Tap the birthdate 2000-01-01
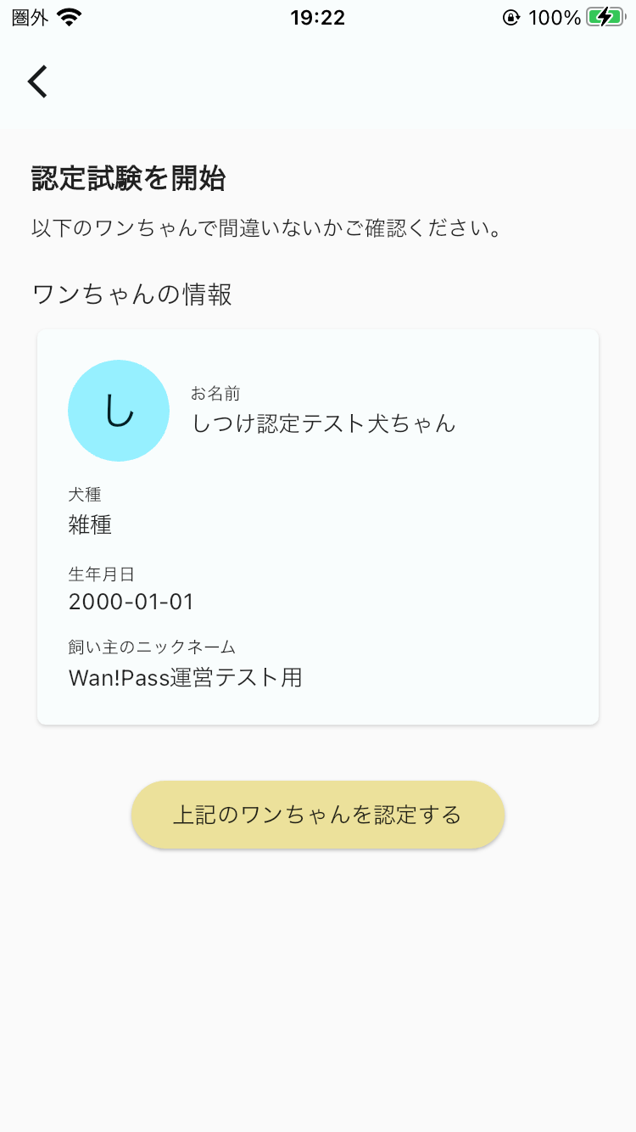Image resolution: width=636 pixels, height=1132 pixels. tap(131, 602)
